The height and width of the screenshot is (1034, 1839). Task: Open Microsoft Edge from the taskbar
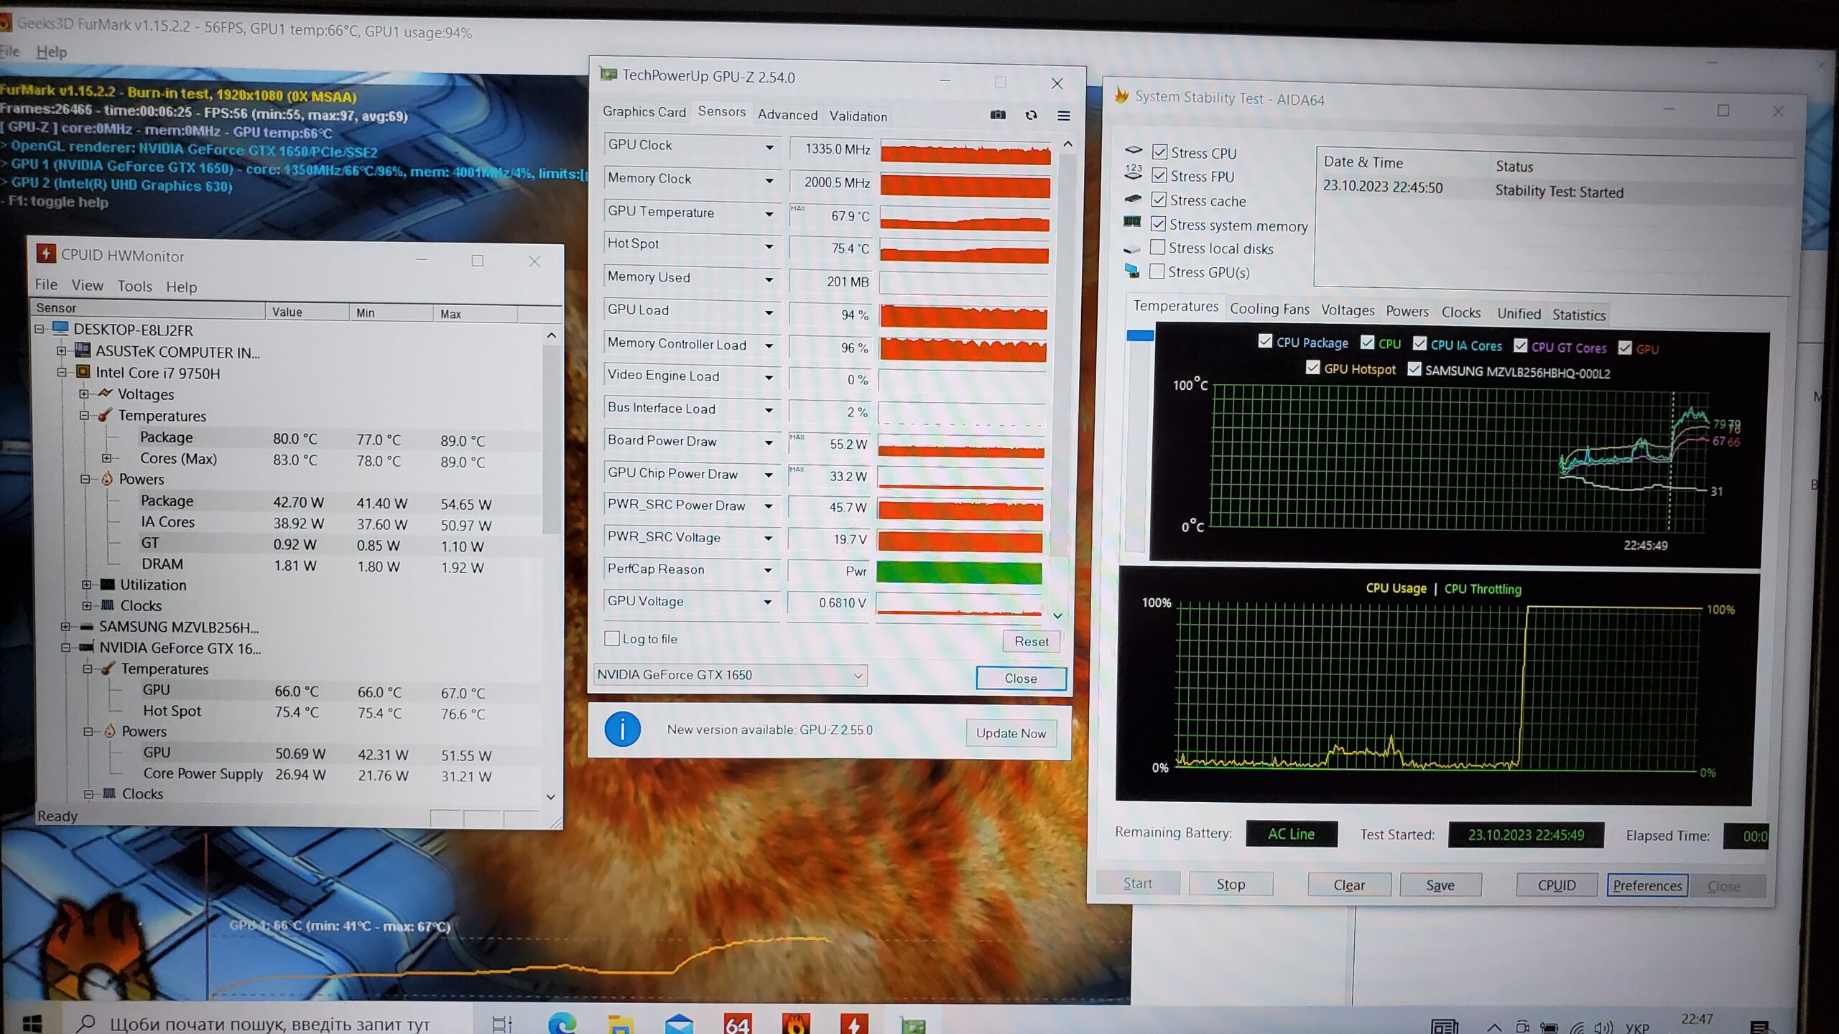click(x=562, y=1023)
